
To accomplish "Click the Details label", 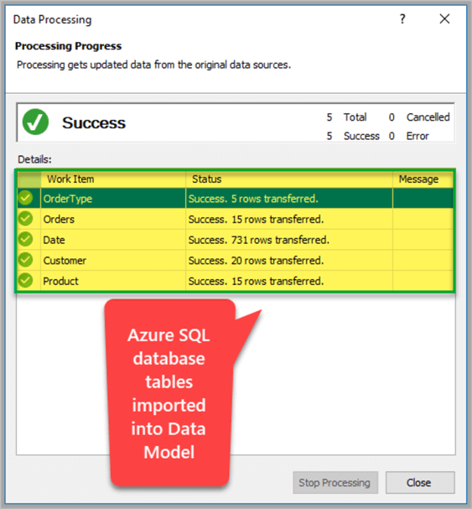I will point(34,159).
